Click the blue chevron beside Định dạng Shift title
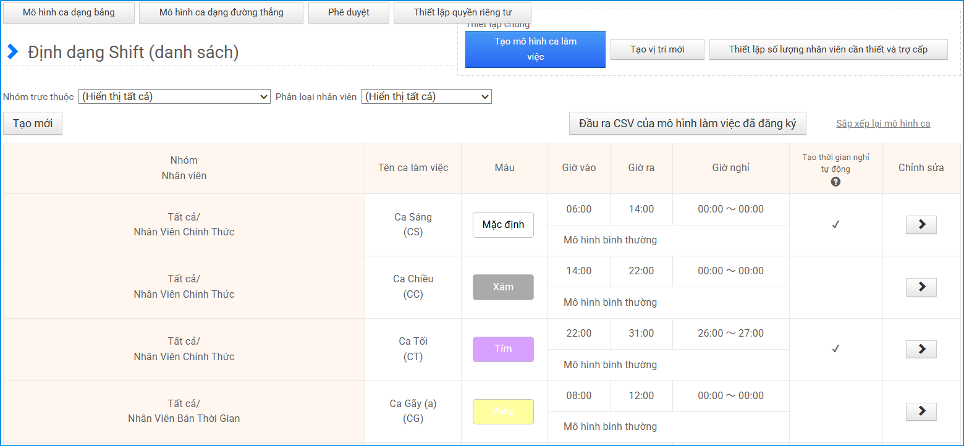 coord(12,52)
